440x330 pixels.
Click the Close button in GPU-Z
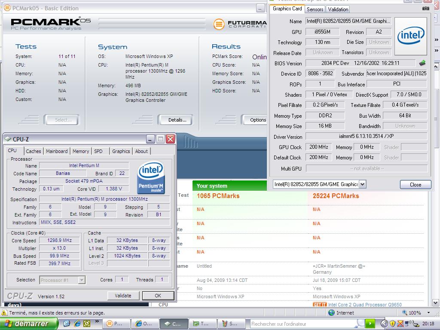pyautogui.click(x=416, y=184)
